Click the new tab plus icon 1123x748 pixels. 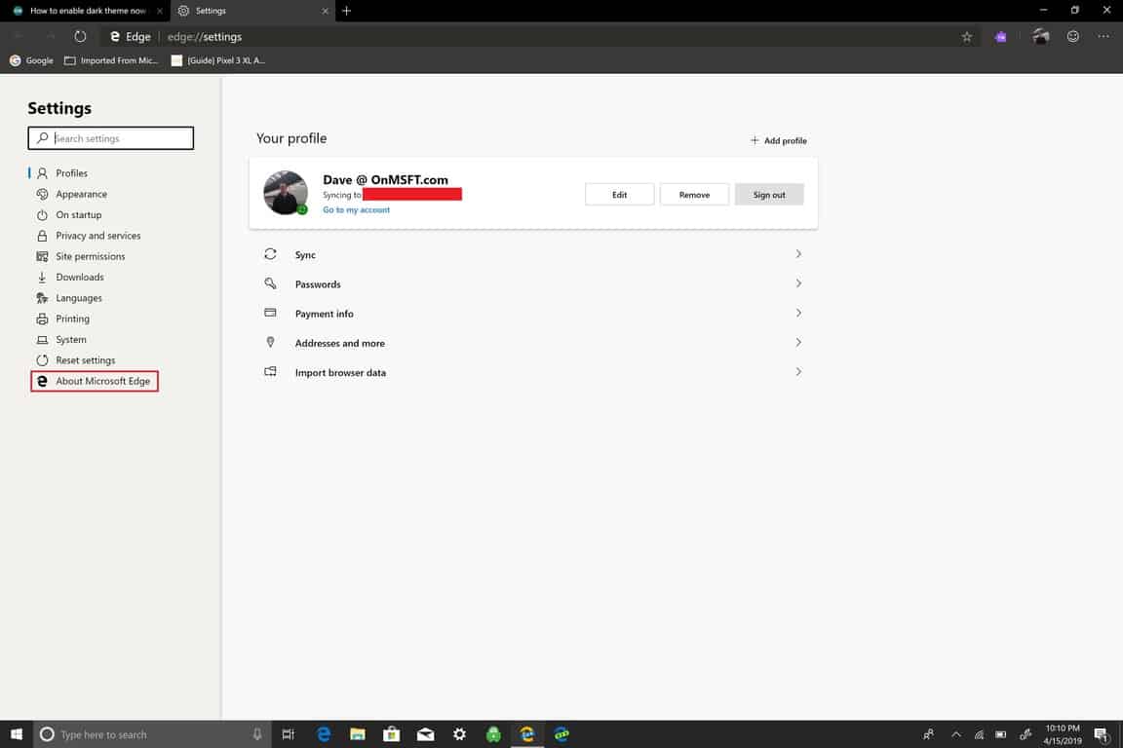(x=346, y=11)
